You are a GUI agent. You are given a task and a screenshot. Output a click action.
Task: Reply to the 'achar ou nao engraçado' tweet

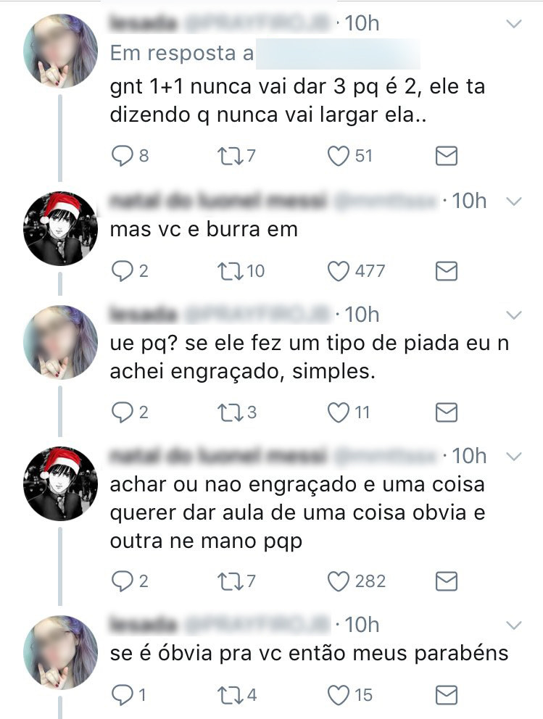[122, 581]
